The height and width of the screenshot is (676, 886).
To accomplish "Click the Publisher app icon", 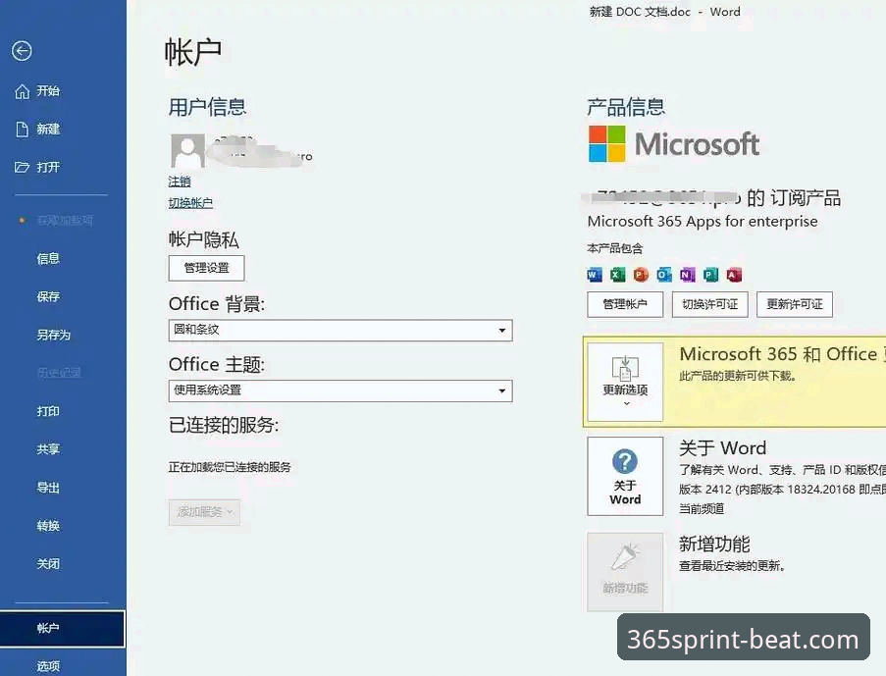I will [710, 275].
